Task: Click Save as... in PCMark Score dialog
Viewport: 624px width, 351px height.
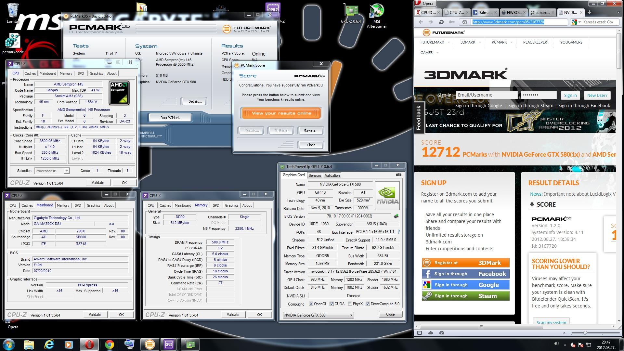Action: [311, 131]
